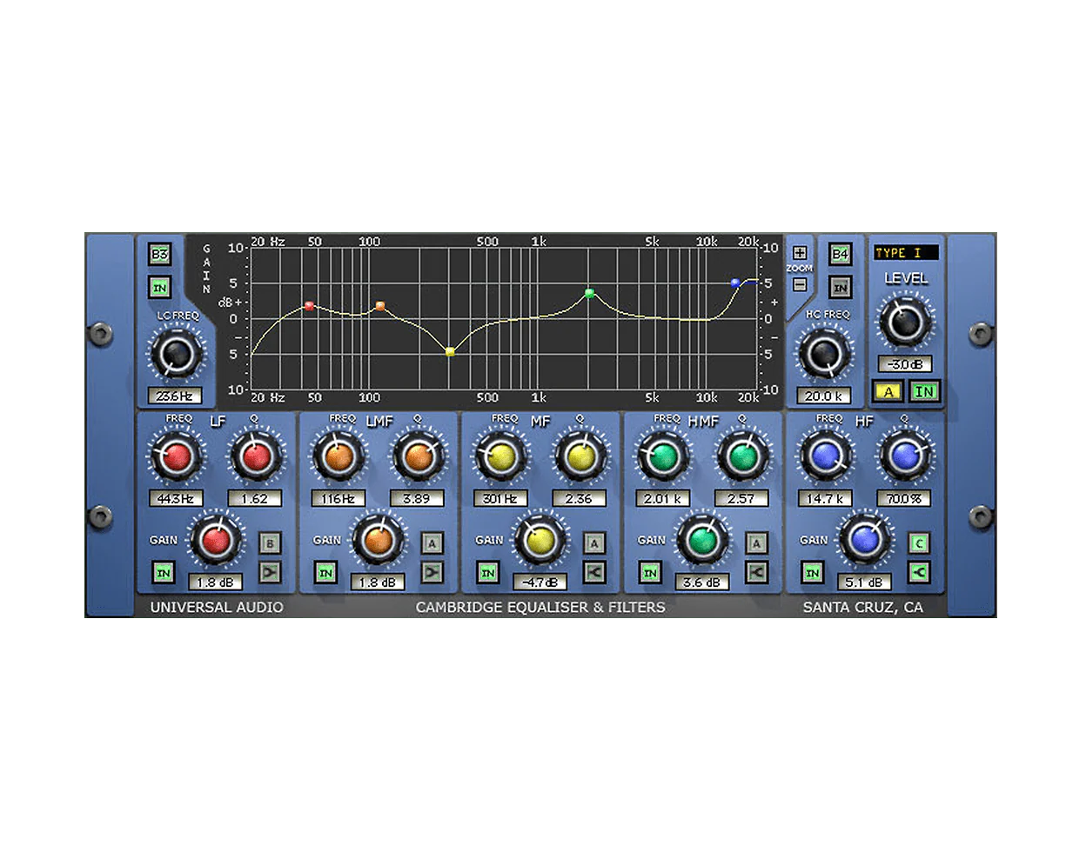This screenshot has height=852, width=1086.
Task: Click the red LF node on graph
Action: click(309, 306)
